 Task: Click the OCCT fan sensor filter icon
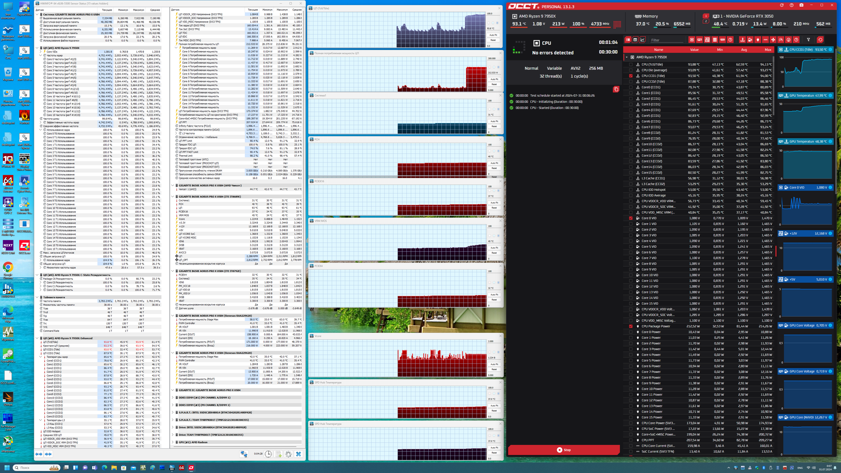(x=773, y=40)
